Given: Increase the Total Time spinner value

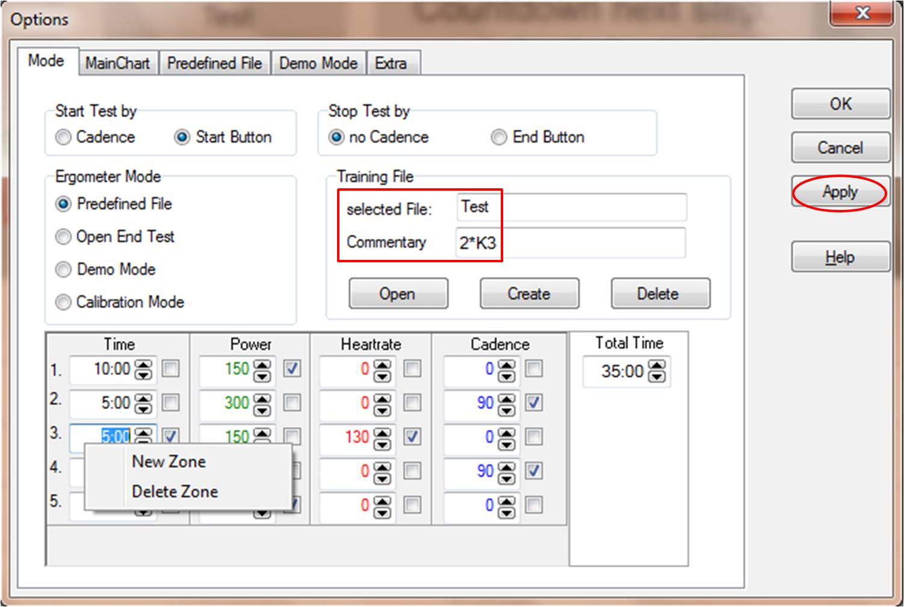Looking at the screenshot, I should tap(657, 366).
